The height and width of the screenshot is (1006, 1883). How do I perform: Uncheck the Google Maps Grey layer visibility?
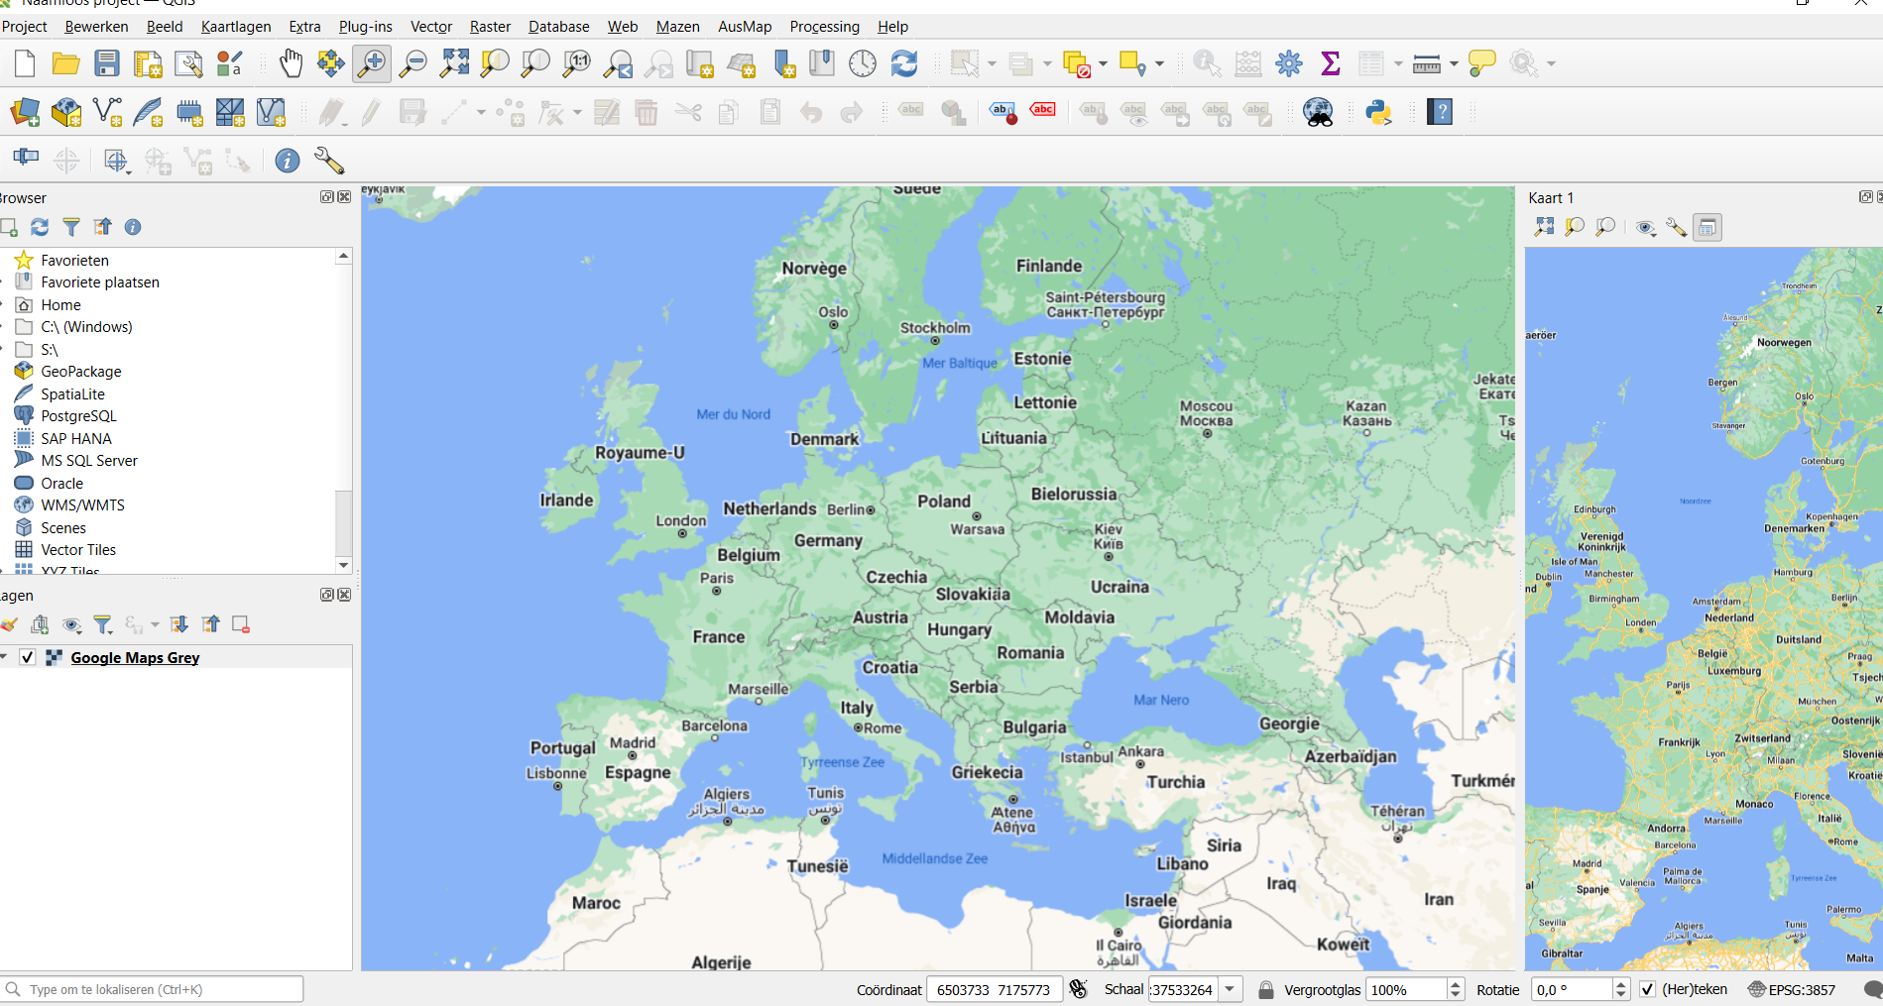click(x=28, y=657)
